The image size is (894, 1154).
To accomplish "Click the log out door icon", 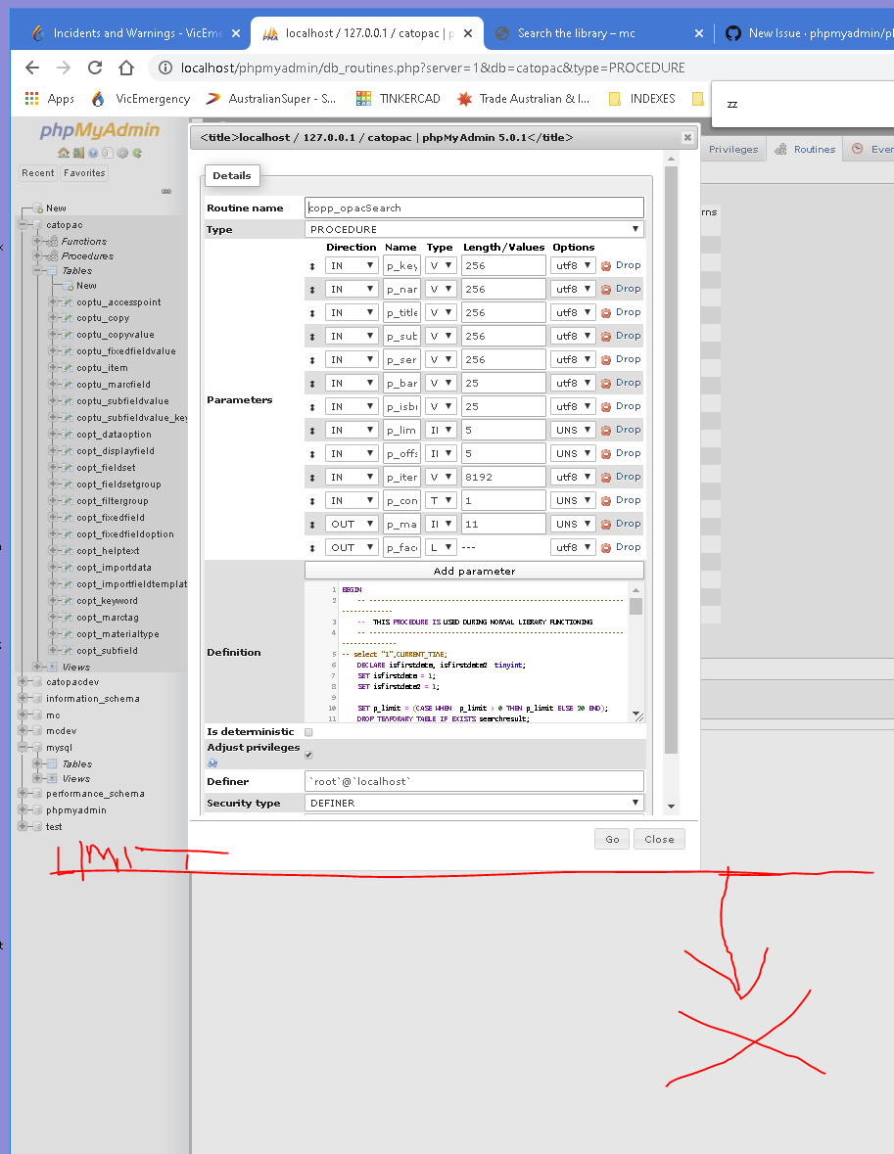I will [x=78, y=153].
